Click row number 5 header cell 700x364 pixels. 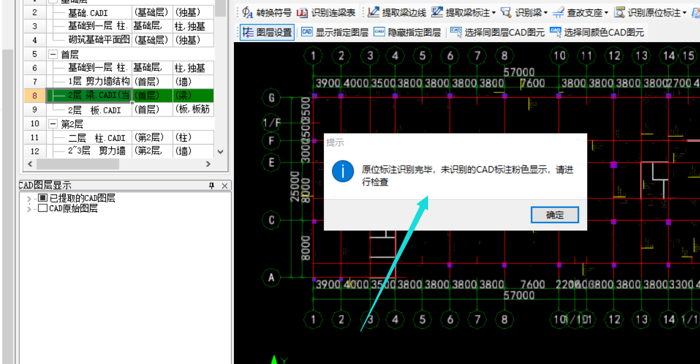click(35, 54)
